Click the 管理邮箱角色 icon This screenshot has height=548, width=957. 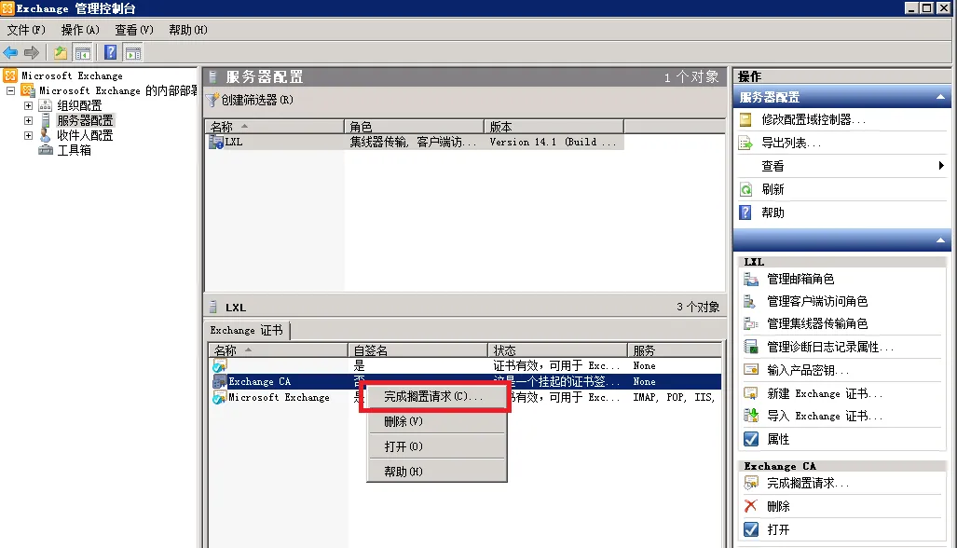tap(751, 279)
